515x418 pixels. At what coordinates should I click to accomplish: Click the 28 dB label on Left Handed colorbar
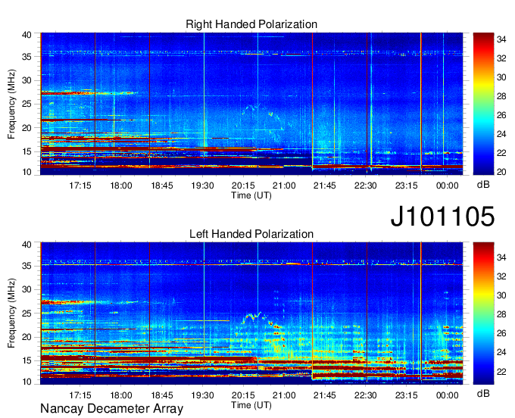(x=501, y=314)
